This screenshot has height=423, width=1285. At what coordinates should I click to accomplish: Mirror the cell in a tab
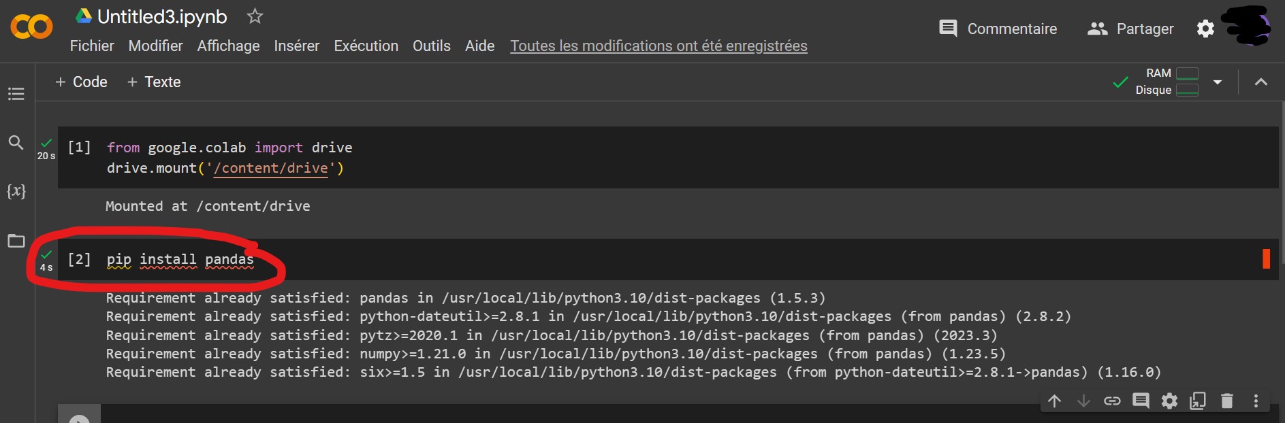coord(1198,401)
